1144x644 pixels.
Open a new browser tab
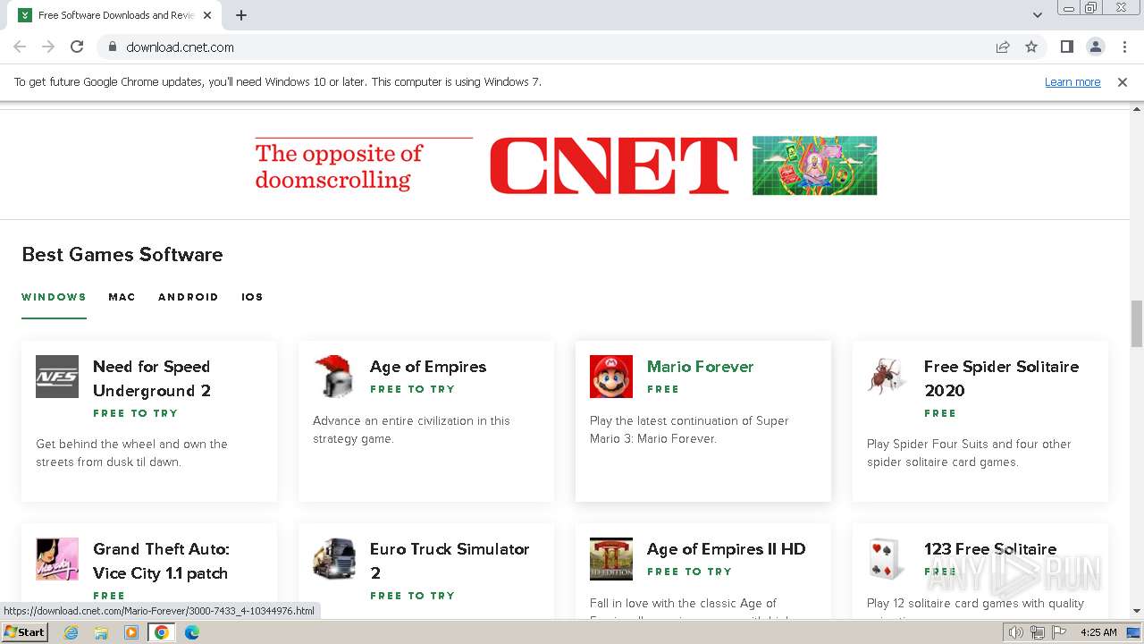click(x=241, y=15)
